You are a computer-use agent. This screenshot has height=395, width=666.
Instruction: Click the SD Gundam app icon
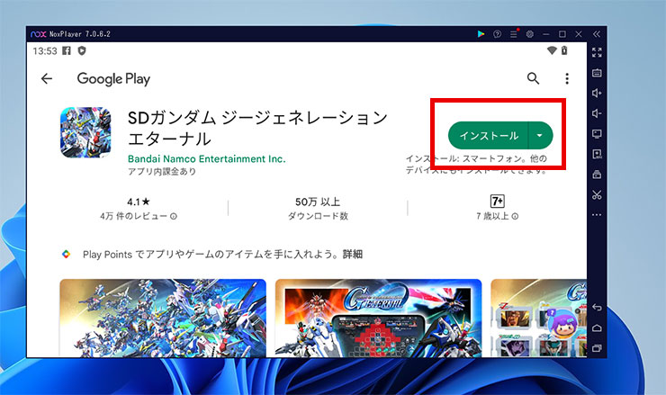[x=85, y=132]
